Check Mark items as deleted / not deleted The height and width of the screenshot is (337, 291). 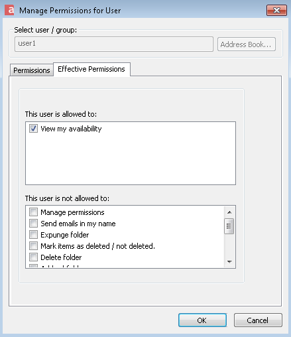[33, 246]
